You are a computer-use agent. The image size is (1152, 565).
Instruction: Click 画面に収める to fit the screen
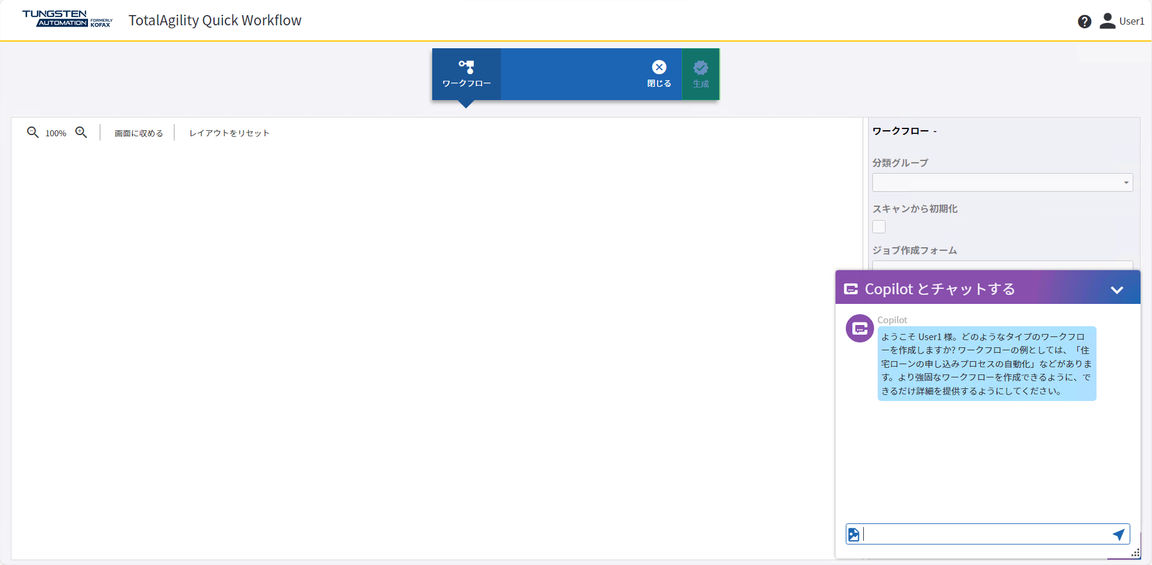138,133
